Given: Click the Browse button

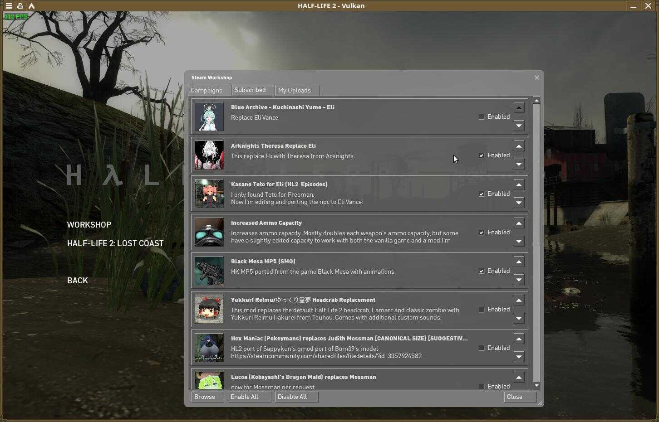Looking at the screenshot, I should 207,397.
